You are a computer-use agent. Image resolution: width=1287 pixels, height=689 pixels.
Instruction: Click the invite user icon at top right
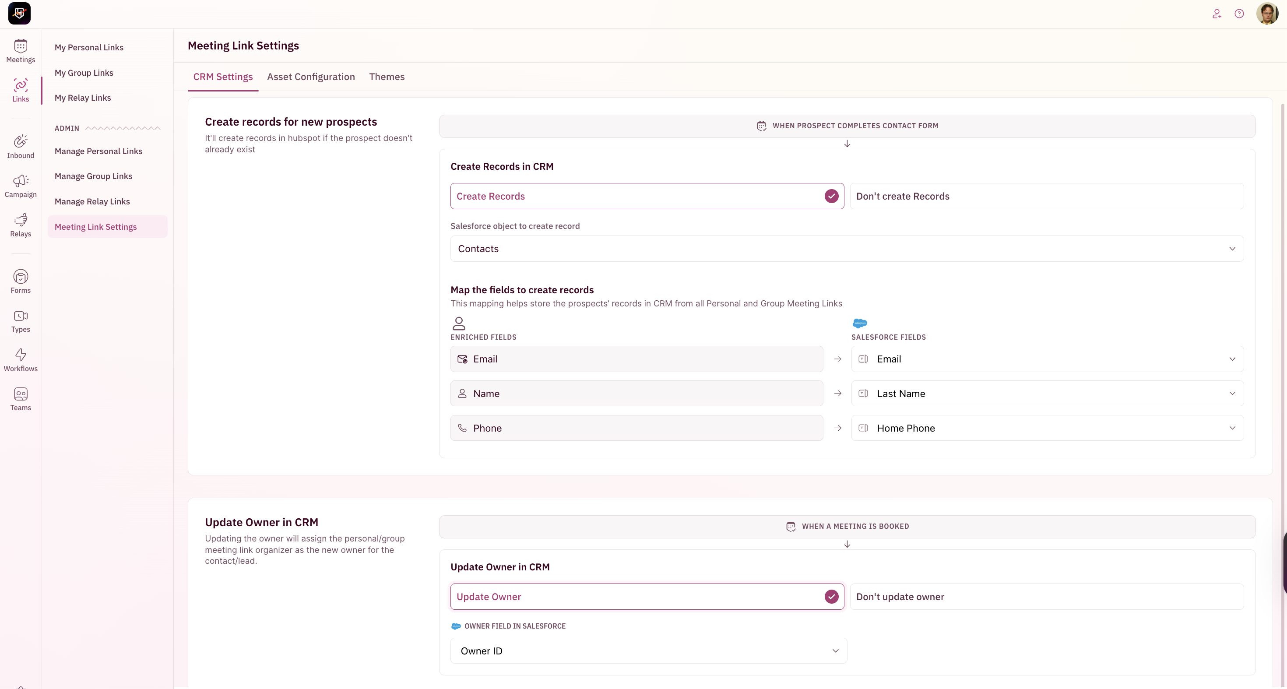tap(1217, 14)
